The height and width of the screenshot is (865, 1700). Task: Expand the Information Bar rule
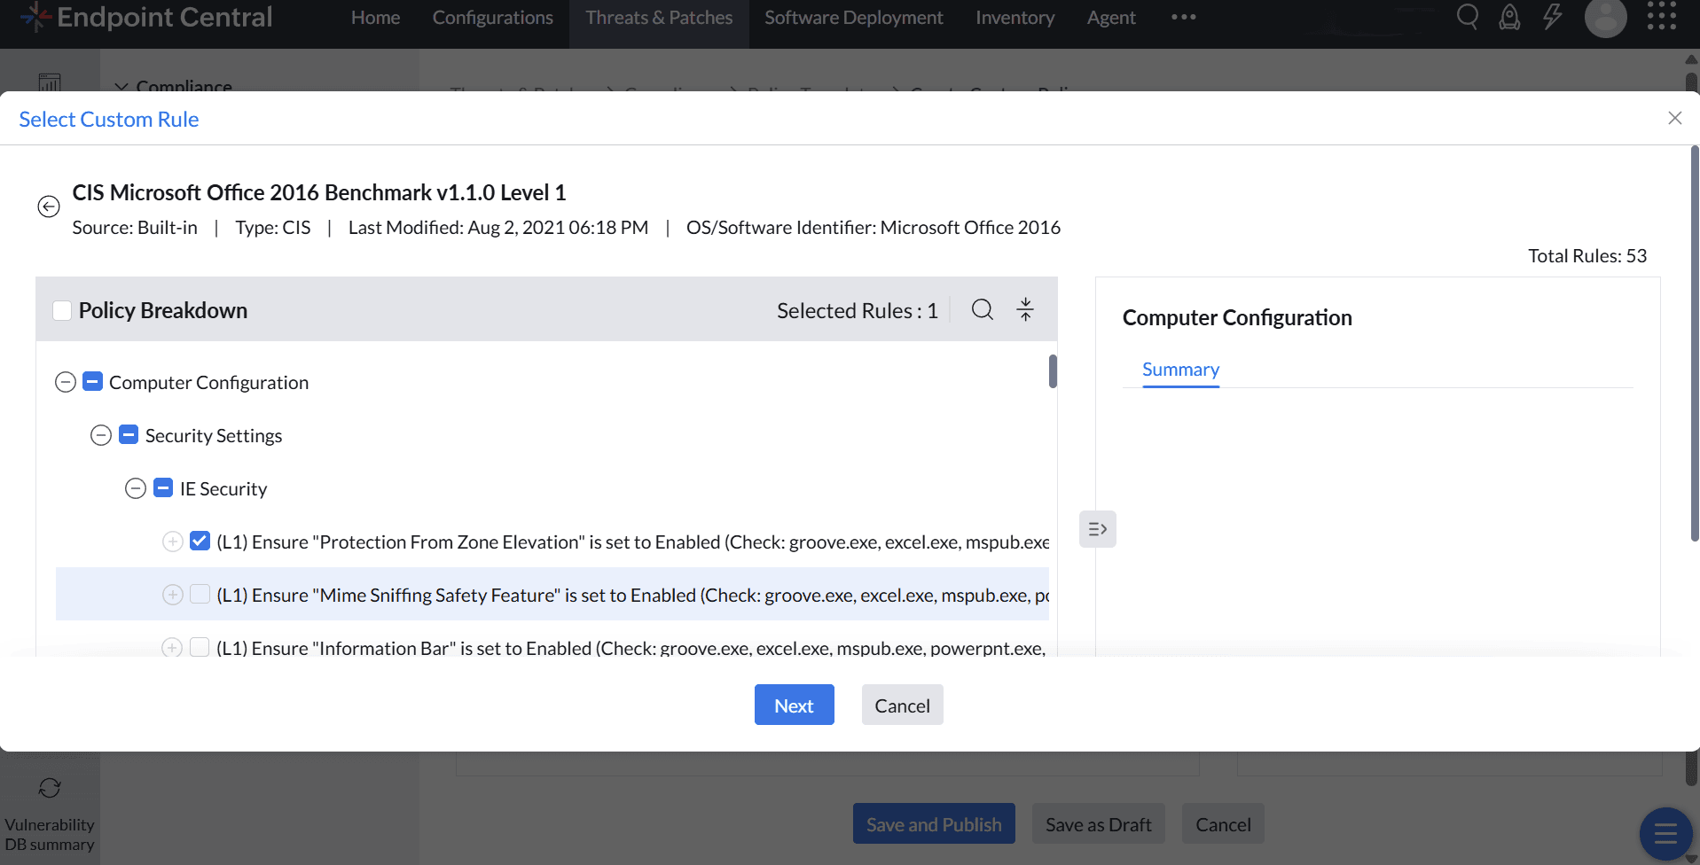click(x=173, y=648)
